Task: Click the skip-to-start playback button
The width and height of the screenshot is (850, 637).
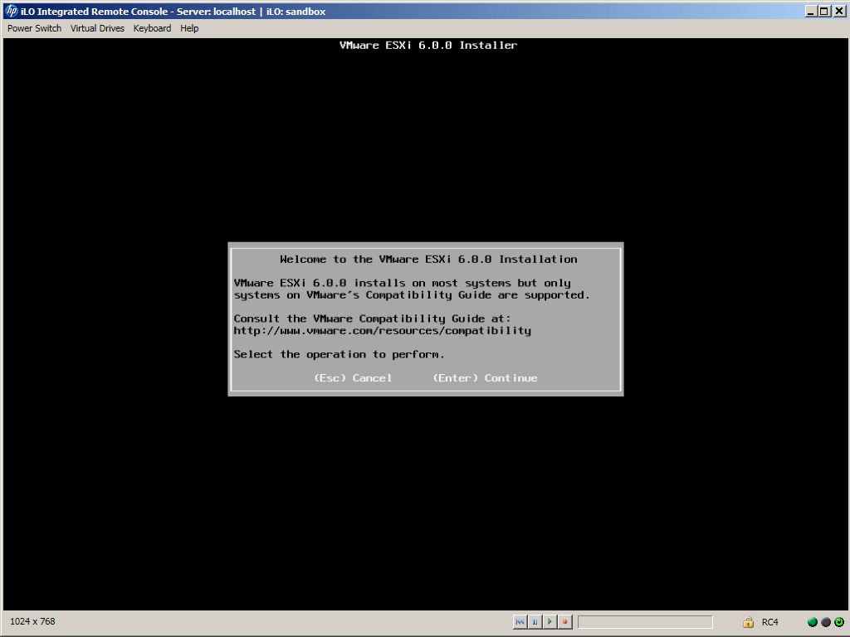Action: tap(520, 622)
